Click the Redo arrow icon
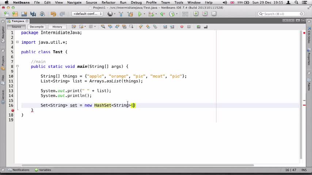 point(62,14)
